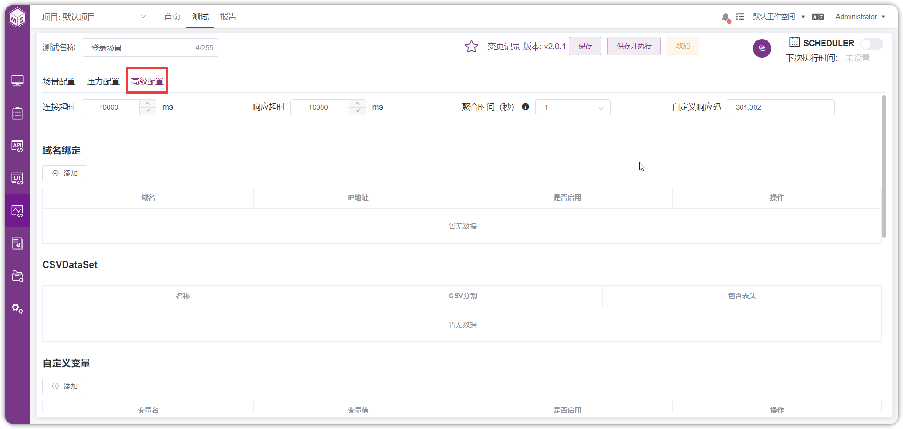Click the purple round link icon
The image size is (903, 429).
click(x=762, y=48)
